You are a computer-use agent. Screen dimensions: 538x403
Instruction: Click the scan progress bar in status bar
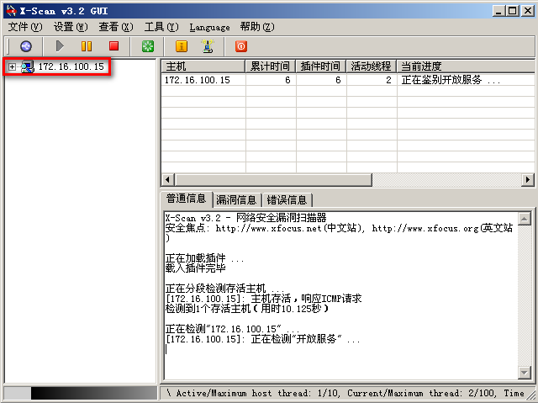81,393
